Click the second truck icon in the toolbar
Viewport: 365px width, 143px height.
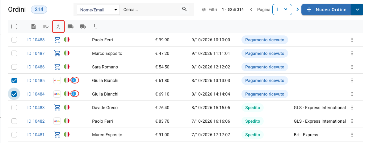tap(83, 27)
